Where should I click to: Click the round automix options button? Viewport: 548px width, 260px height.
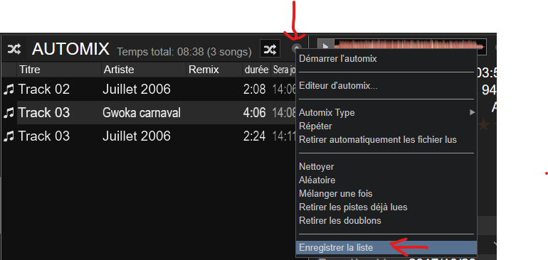296,48
